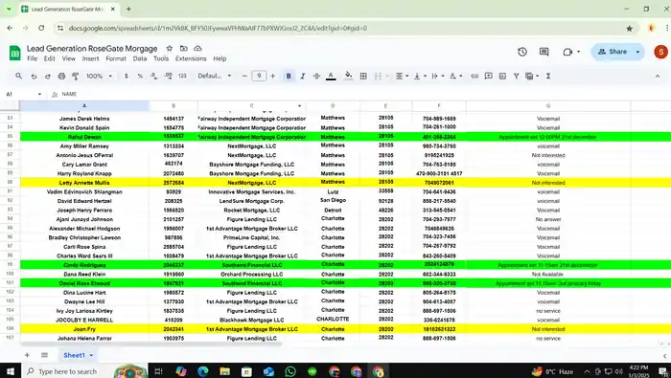
Task: Open filter views dropdown
Action: [532, 76]
